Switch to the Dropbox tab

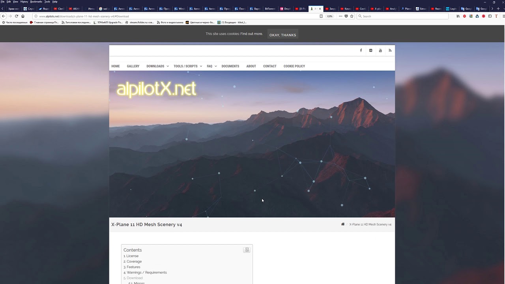click(286, 9)
